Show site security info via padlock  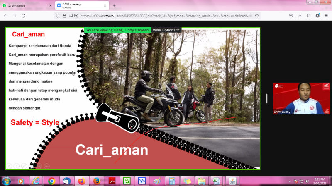64,16
